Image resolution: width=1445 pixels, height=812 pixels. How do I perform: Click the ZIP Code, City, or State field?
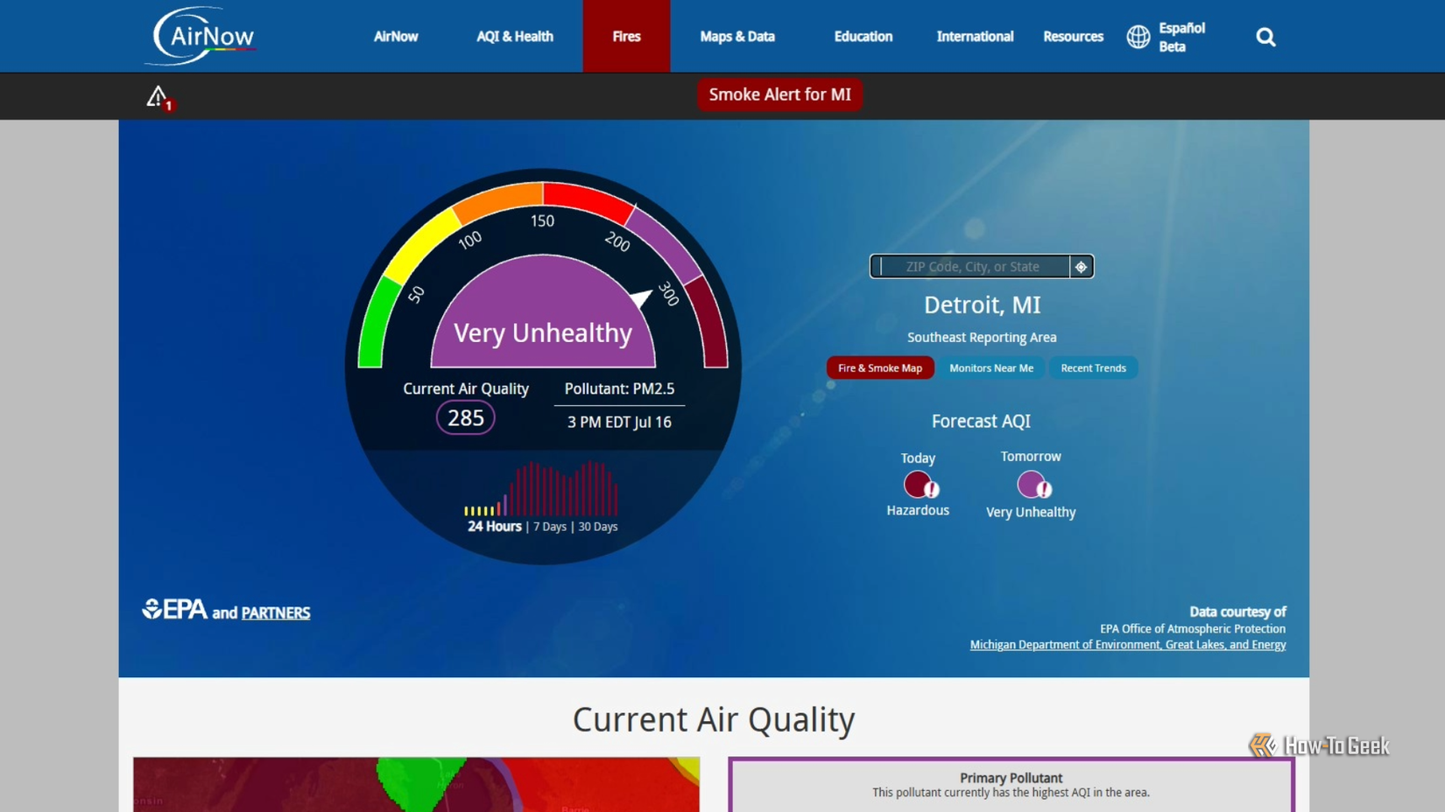(970, 267)
